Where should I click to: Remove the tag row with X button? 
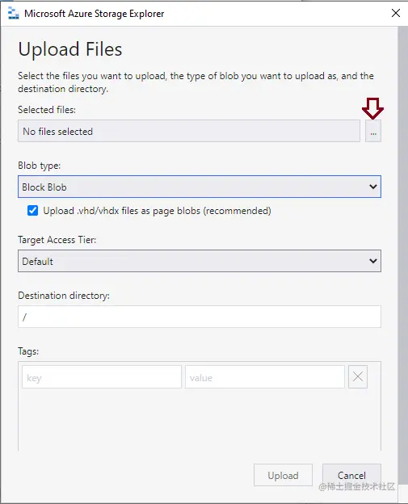pos(358,376)
